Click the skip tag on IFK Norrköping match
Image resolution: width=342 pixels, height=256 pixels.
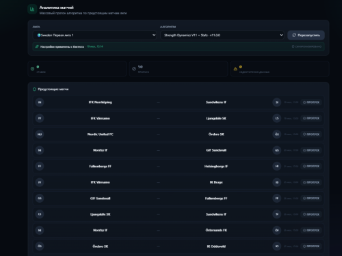point(311,102)
